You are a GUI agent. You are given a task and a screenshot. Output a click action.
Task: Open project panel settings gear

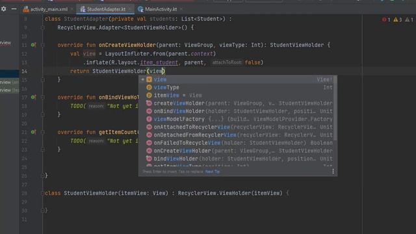[x=4, y=9]
